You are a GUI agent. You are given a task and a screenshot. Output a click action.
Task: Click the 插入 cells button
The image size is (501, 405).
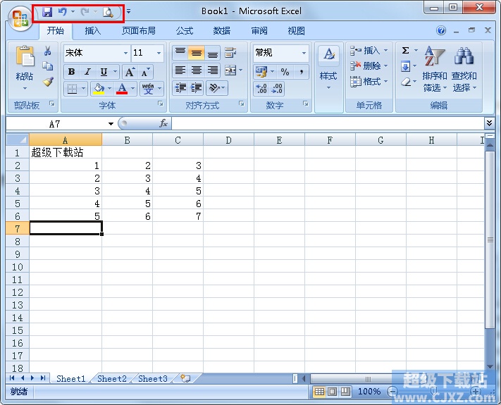pos(368,51)
